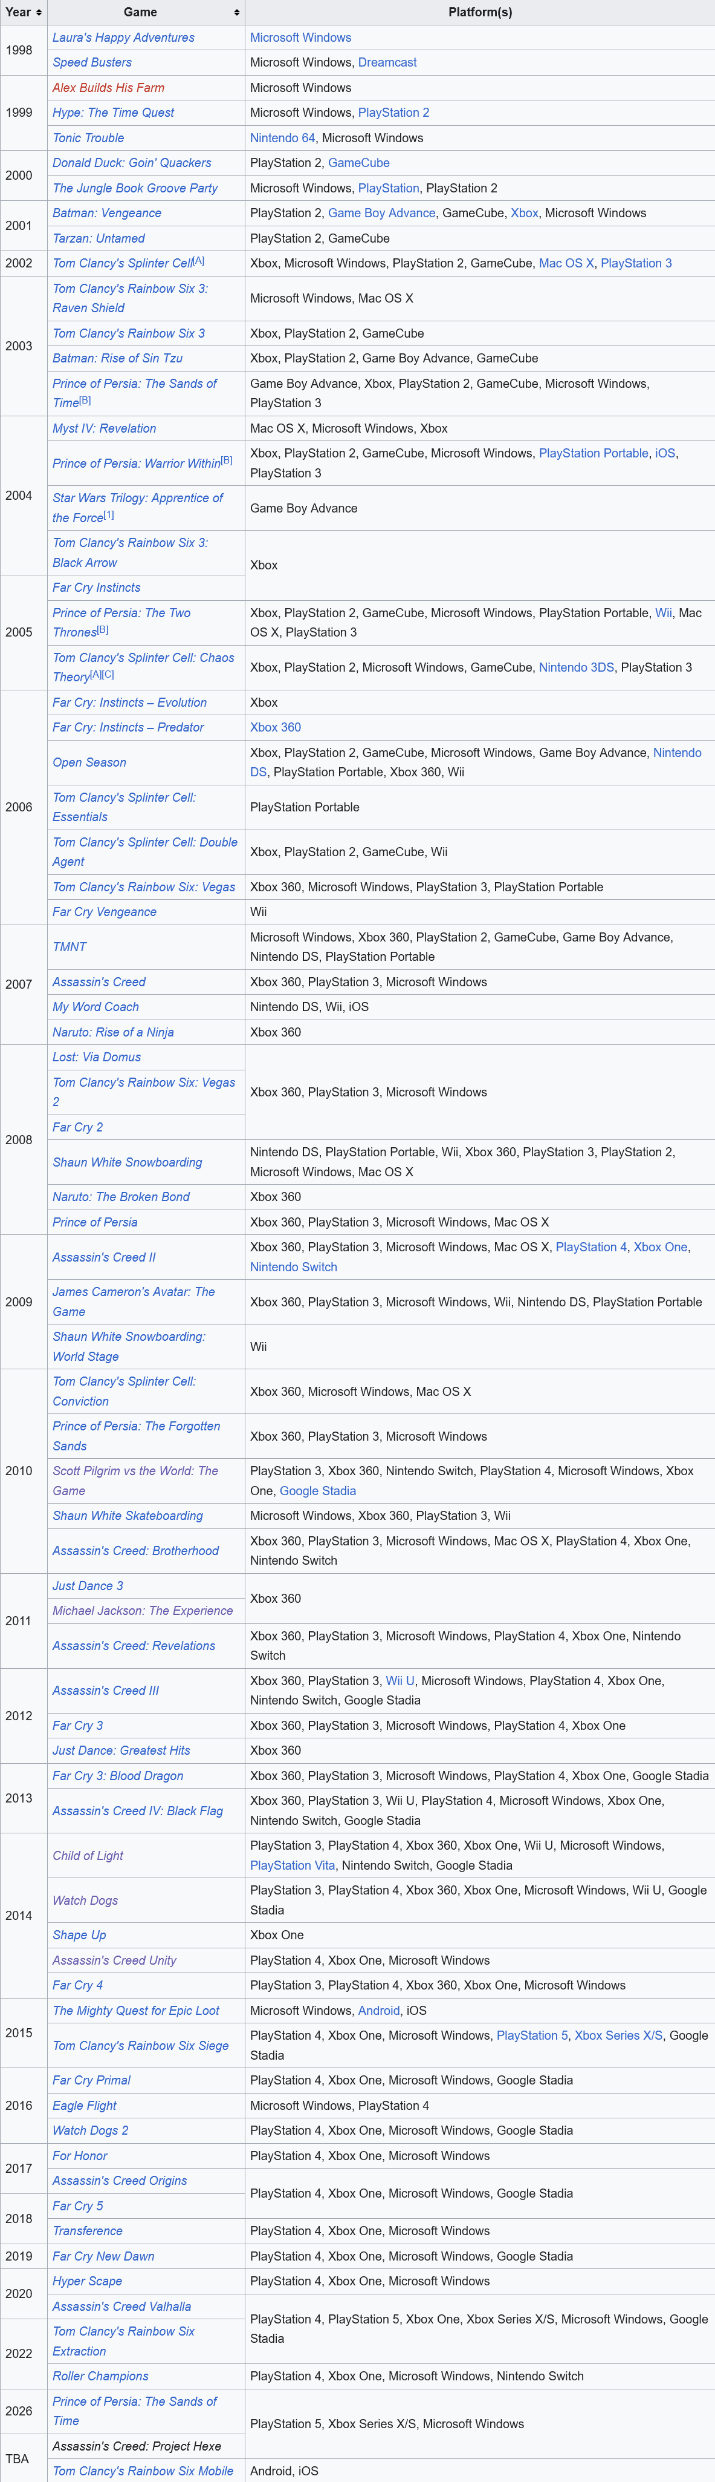Image resolution: width=715 pixels, height=2482 pixels.
Task: Open The Mighty Quest for Epic Loot
Action: coord(135,2011)
